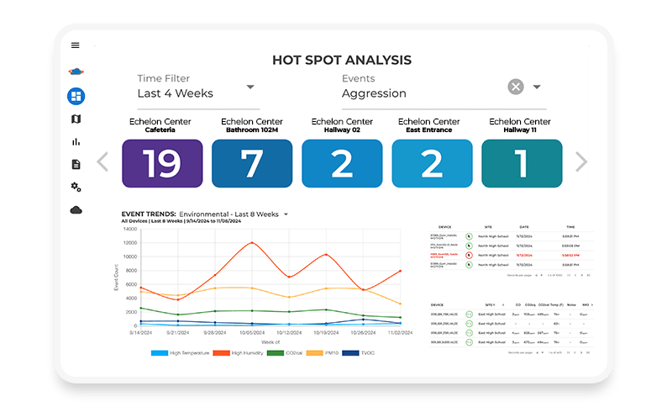The height and width of the screenshot is (407, 672).
Task: Clear the Aggression events filter
Action: click(516, 87)
